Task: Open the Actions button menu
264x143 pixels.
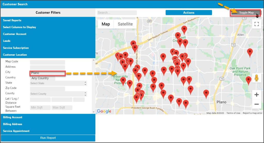Action: tap(189, 13)
